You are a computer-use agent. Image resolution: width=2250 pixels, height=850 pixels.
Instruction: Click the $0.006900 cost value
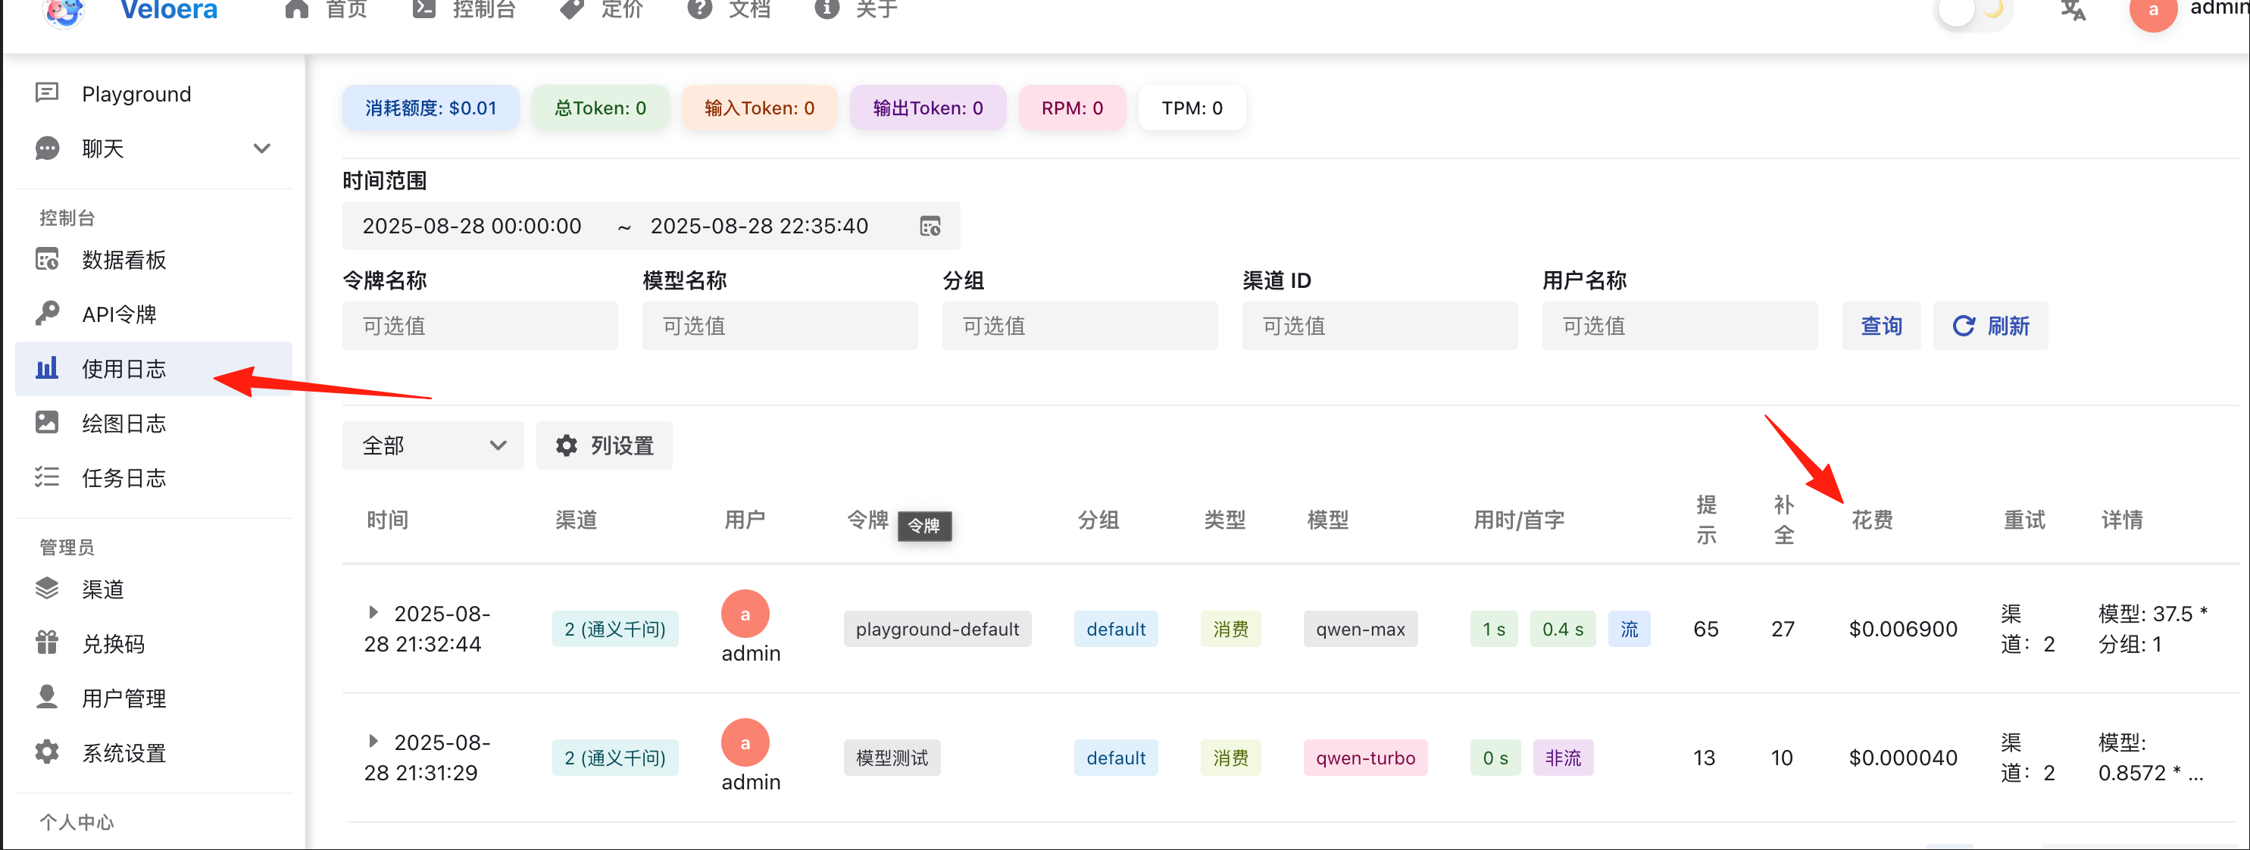point(1902,629)
